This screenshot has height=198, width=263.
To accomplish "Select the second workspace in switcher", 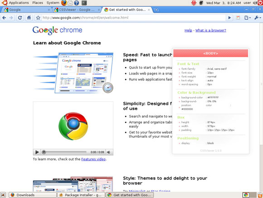I will click(x=253, y=195).
